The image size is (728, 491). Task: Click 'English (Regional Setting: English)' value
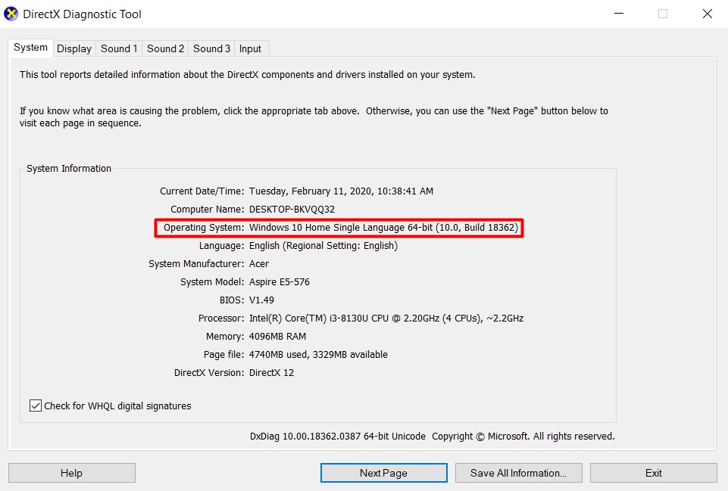[323, 246]
